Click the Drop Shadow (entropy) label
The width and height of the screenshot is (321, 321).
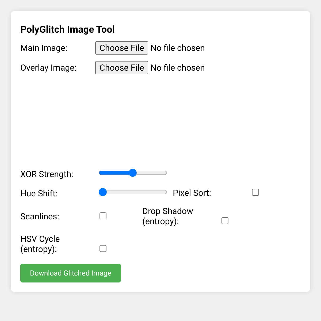pyautogui.click(x=168, y=216)
